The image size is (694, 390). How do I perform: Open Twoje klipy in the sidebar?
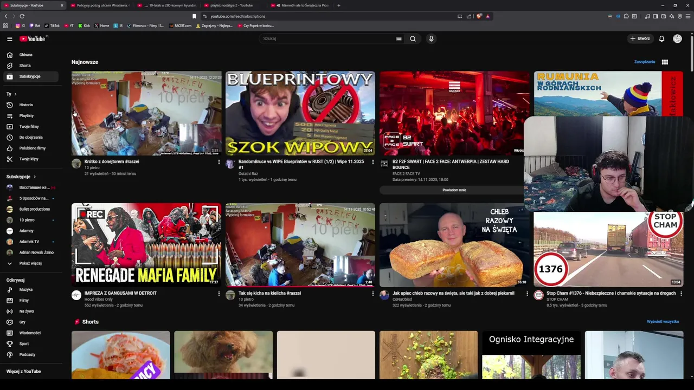coord(30,159)
